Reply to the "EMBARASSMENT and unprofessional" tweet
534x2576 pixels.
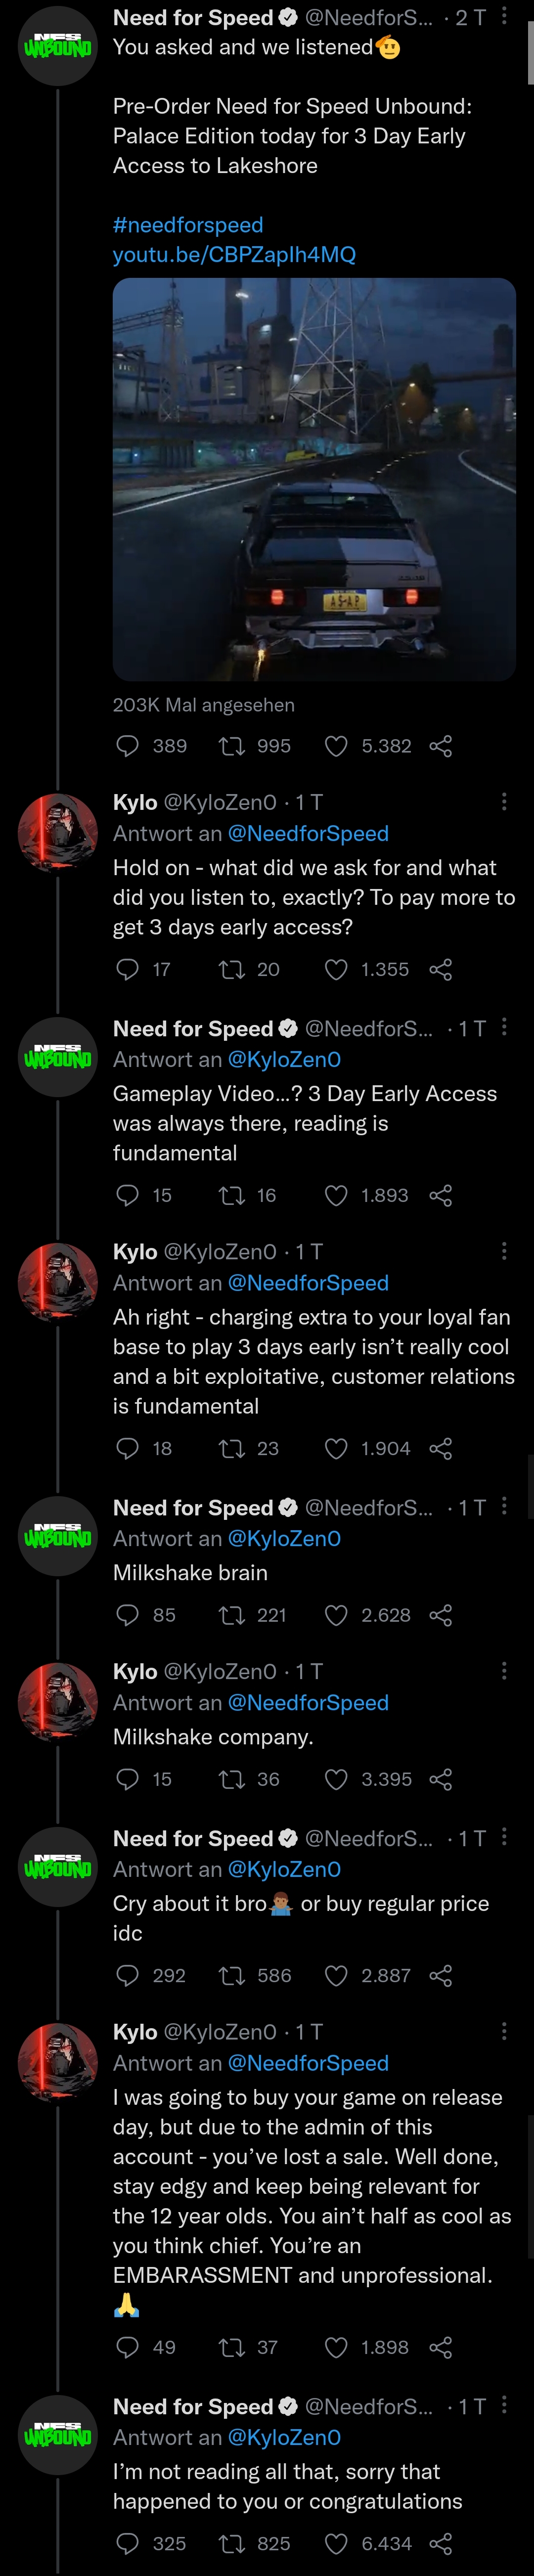(128, 2347)
